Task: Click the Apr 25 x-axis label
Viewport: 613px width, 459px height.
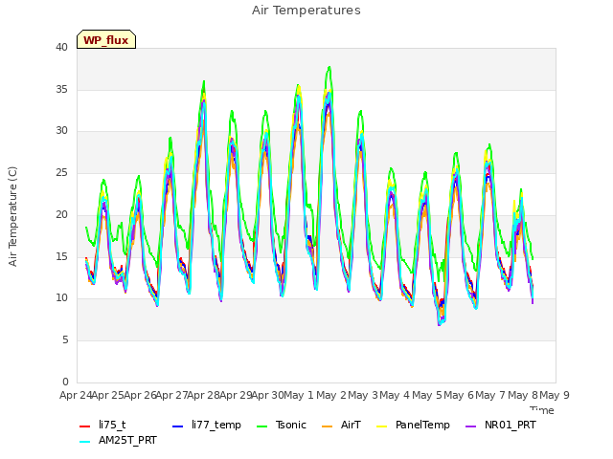Action: click(x=108, y=395)
